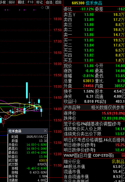Click stock code 605300 title

(x=78, y=3)
